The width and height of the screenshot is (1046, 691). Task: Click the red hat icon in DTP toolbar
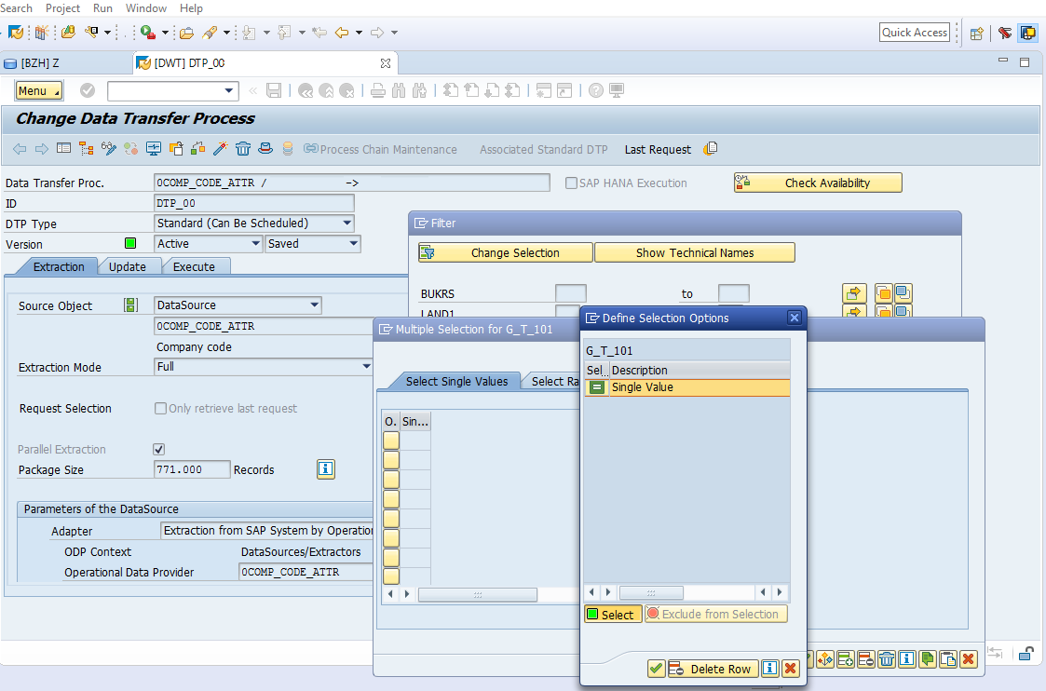click(265, 149)
